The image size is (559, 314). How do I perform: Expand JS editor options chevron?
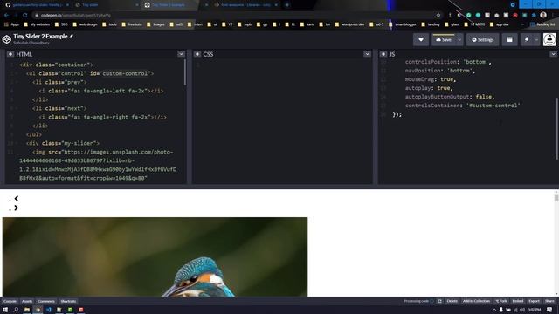pos(553,54)
